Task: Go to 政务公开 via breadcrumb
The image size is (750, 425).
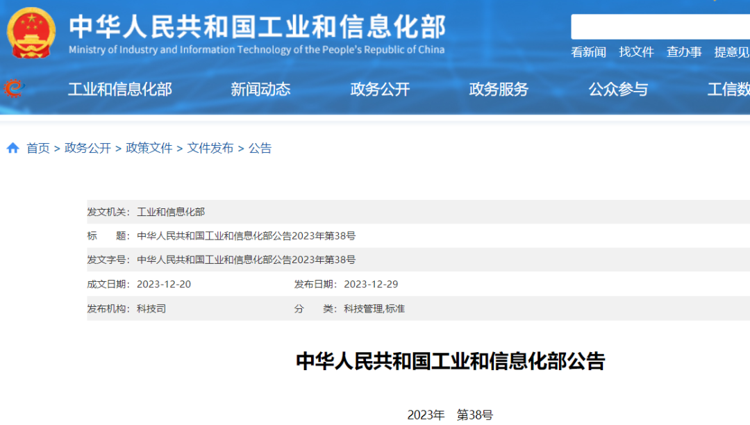Action: [87, 148]
